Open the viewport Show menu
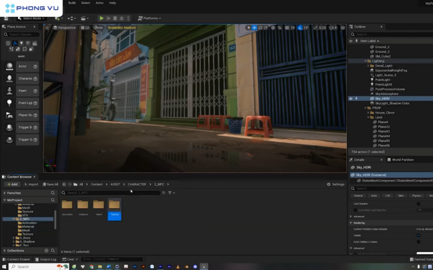This screenshot has height=270, width=433. coord(98,27)
